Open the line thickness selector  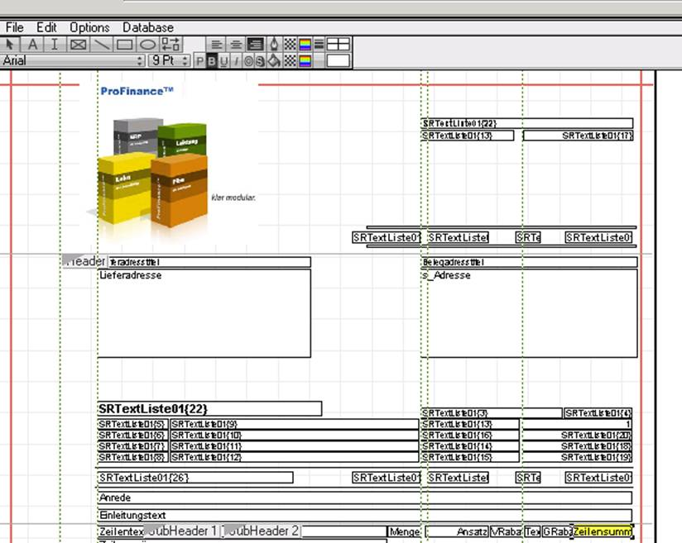point(319,45)
